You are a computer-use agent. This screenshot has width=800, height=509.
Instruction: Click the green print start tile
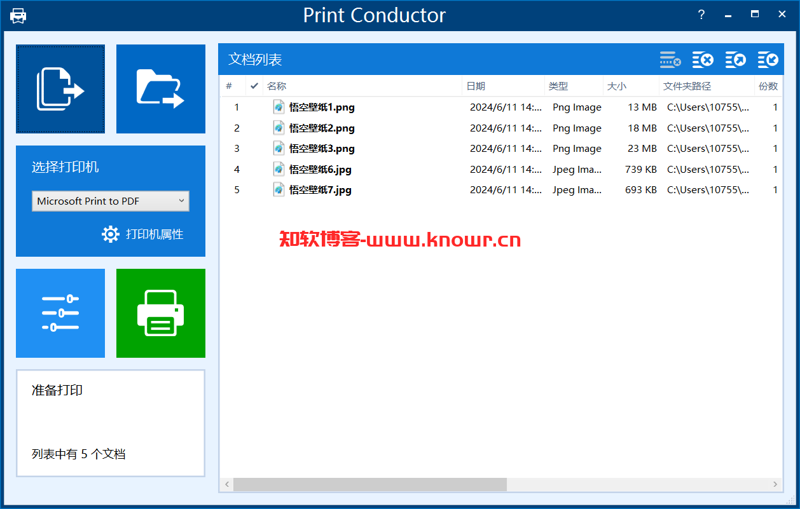(161, 313)
